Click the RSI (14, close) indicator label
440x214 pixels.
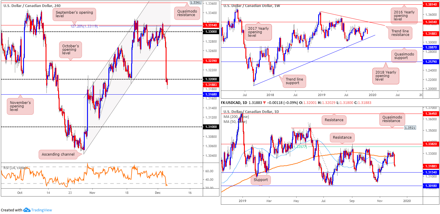[15, 168]
